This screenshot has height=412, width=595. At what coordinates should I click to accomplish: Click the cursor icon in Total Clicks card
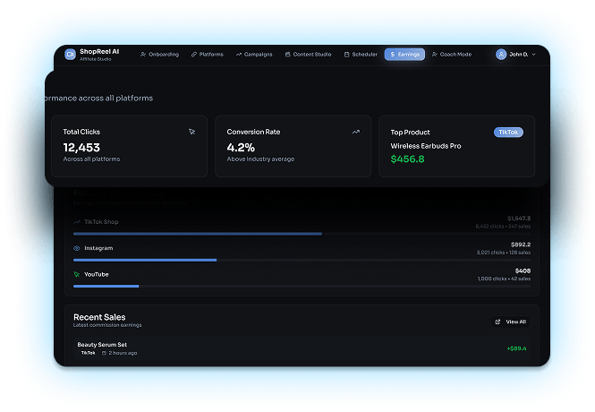coord(192,132)
